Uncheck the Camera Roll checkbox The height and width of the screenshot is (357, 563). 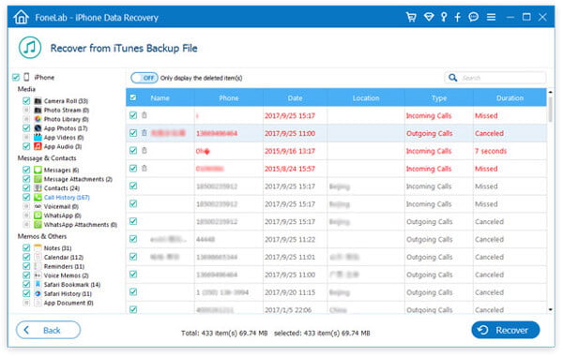click(x=26, y=100)
